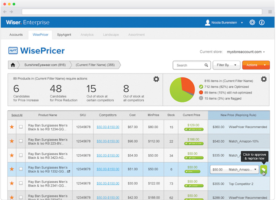
Task: Click the 6 Candidates for Price Increase stat
Action: 26,93
